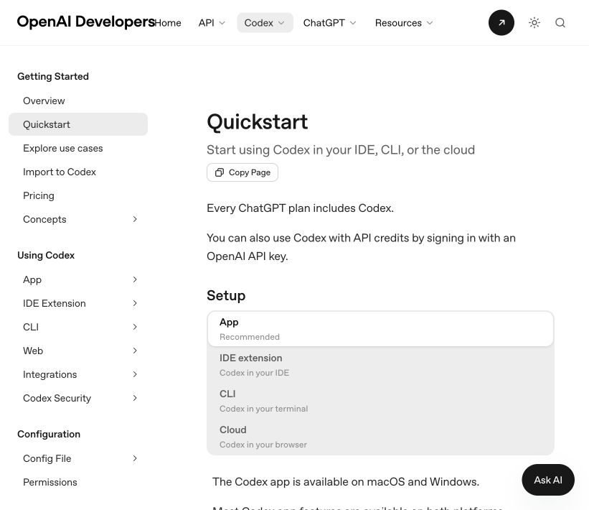Open the ChatGPT dropdown menu
Viewport: 589px width, 510px height.
[329, 23]
